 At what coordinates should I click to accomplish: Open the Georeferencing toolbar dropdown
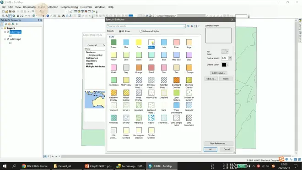(x=166, y=16)
